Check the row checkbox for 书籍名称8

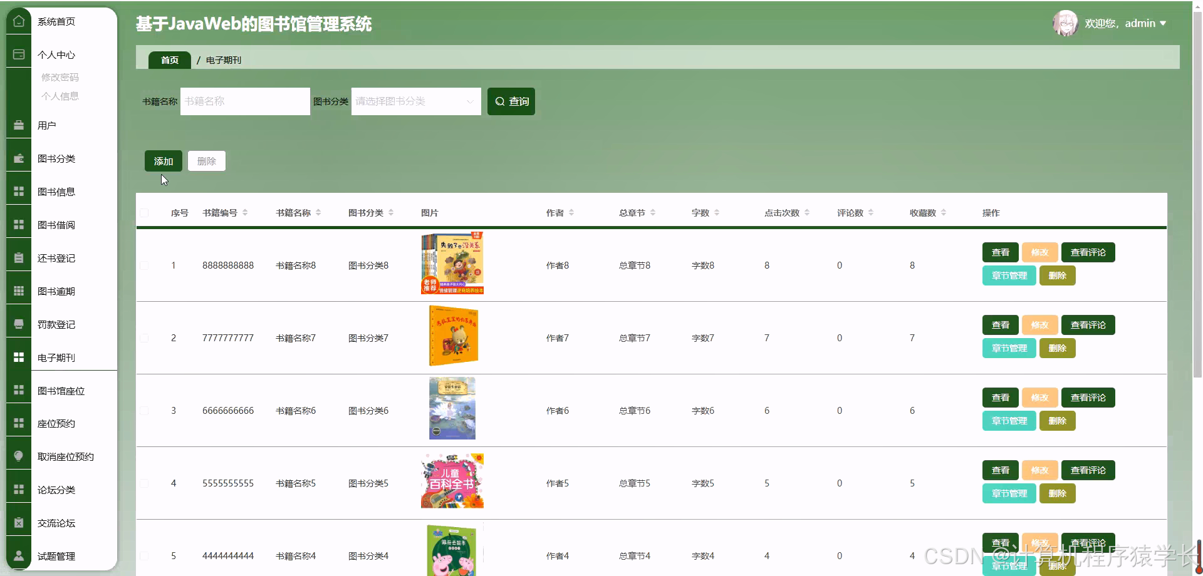click(x=144, y=265)
